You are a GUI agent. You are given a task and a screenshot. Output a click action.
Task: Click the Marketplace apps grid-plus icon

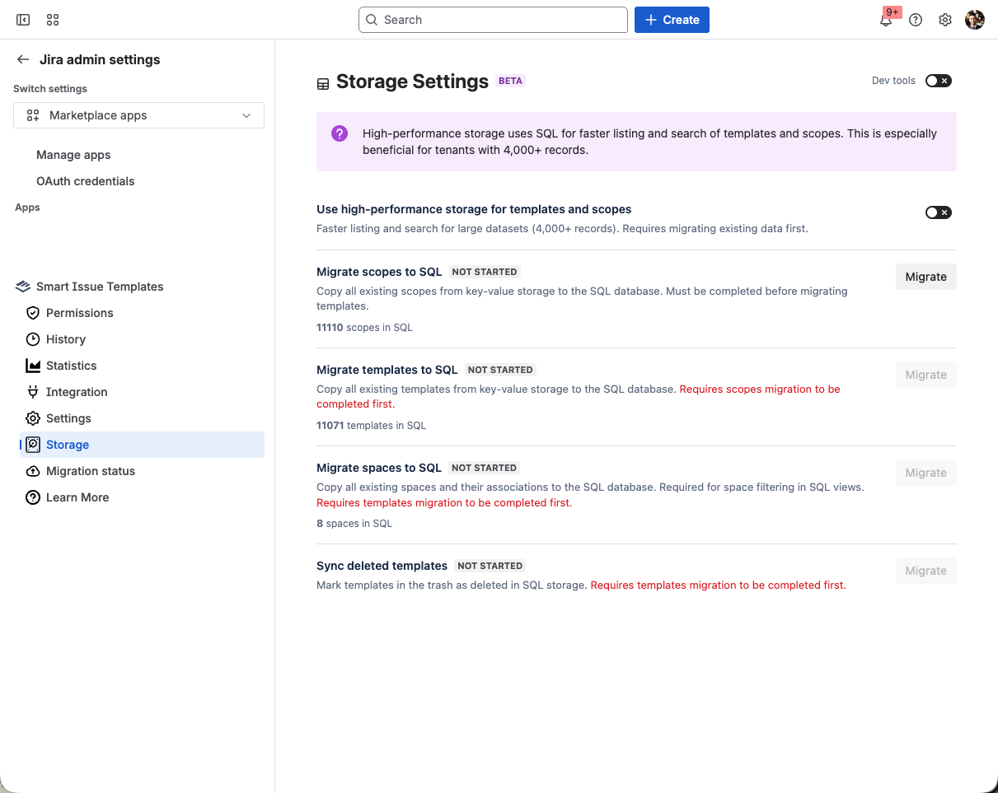coord(33,115)
